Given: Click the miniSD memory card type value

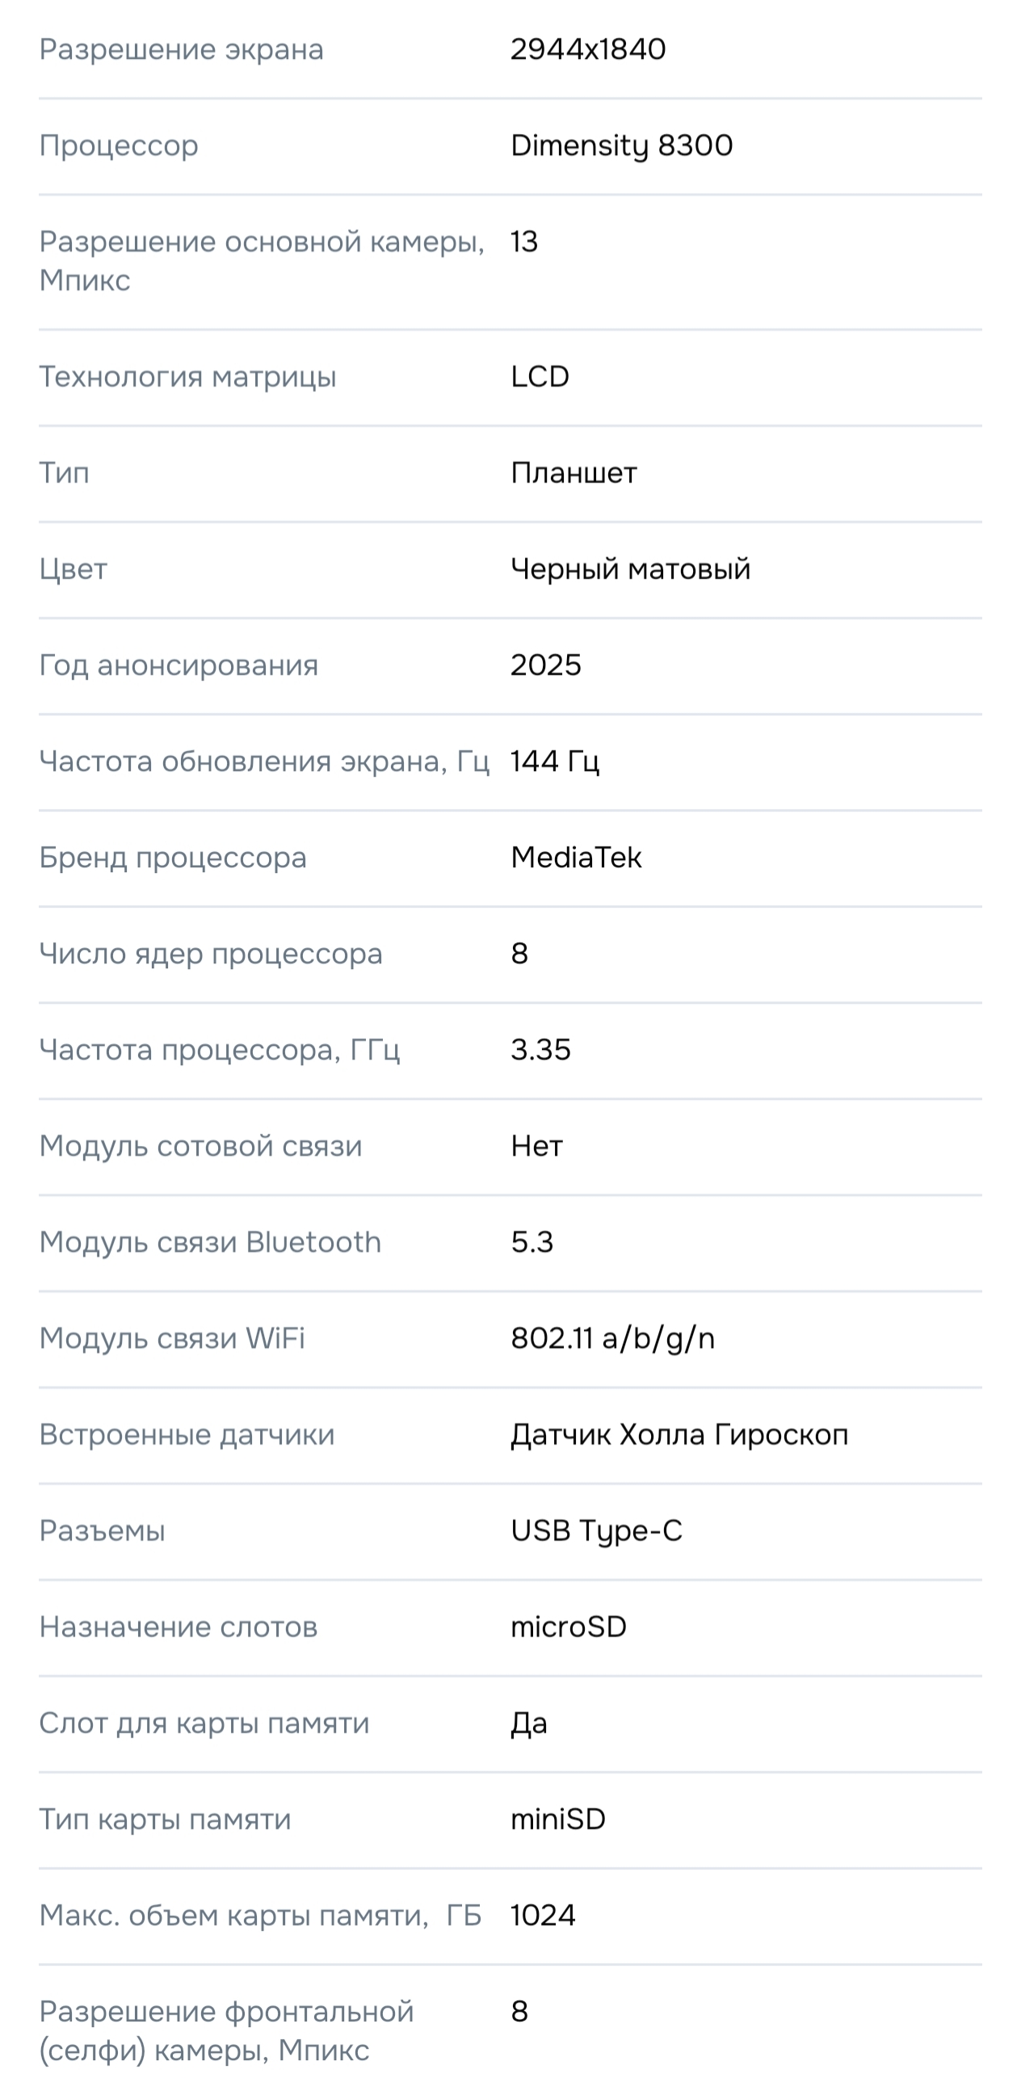Looking at the screenshot, I should (557, 1819).
